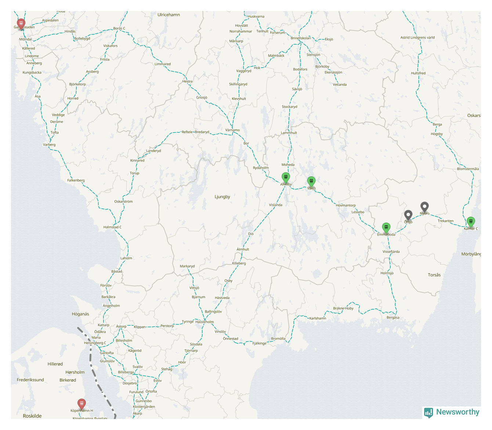492x430 pixels.
Task: Select the Huskvarna label
Action: (x=256, y=17)
